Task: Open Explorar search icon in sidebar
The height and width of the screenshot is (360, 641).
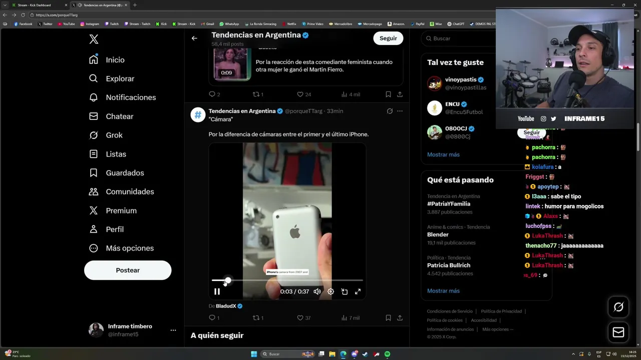Action: (x=94, y=78)
